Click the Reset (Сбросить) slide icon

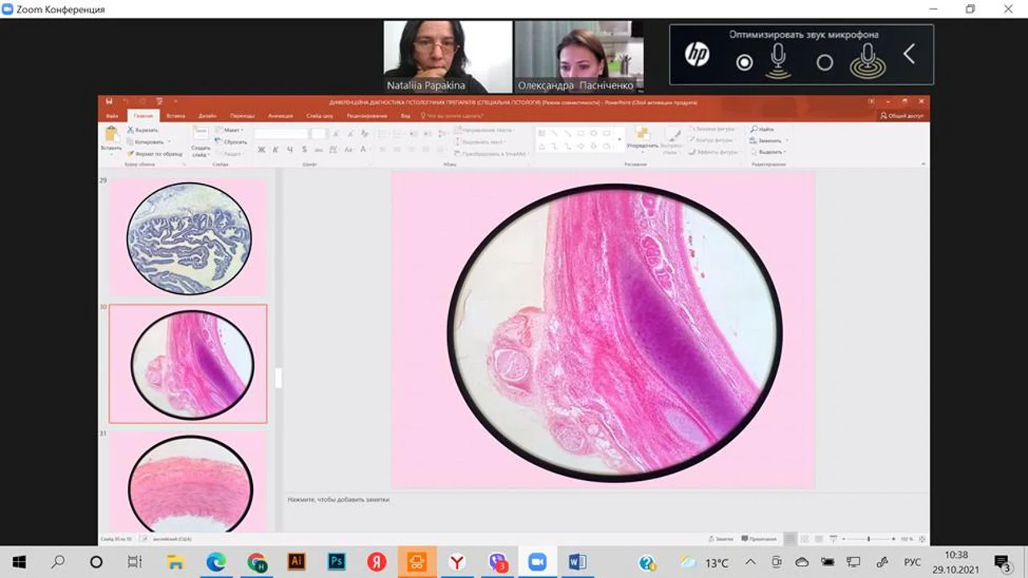(218, 141)
